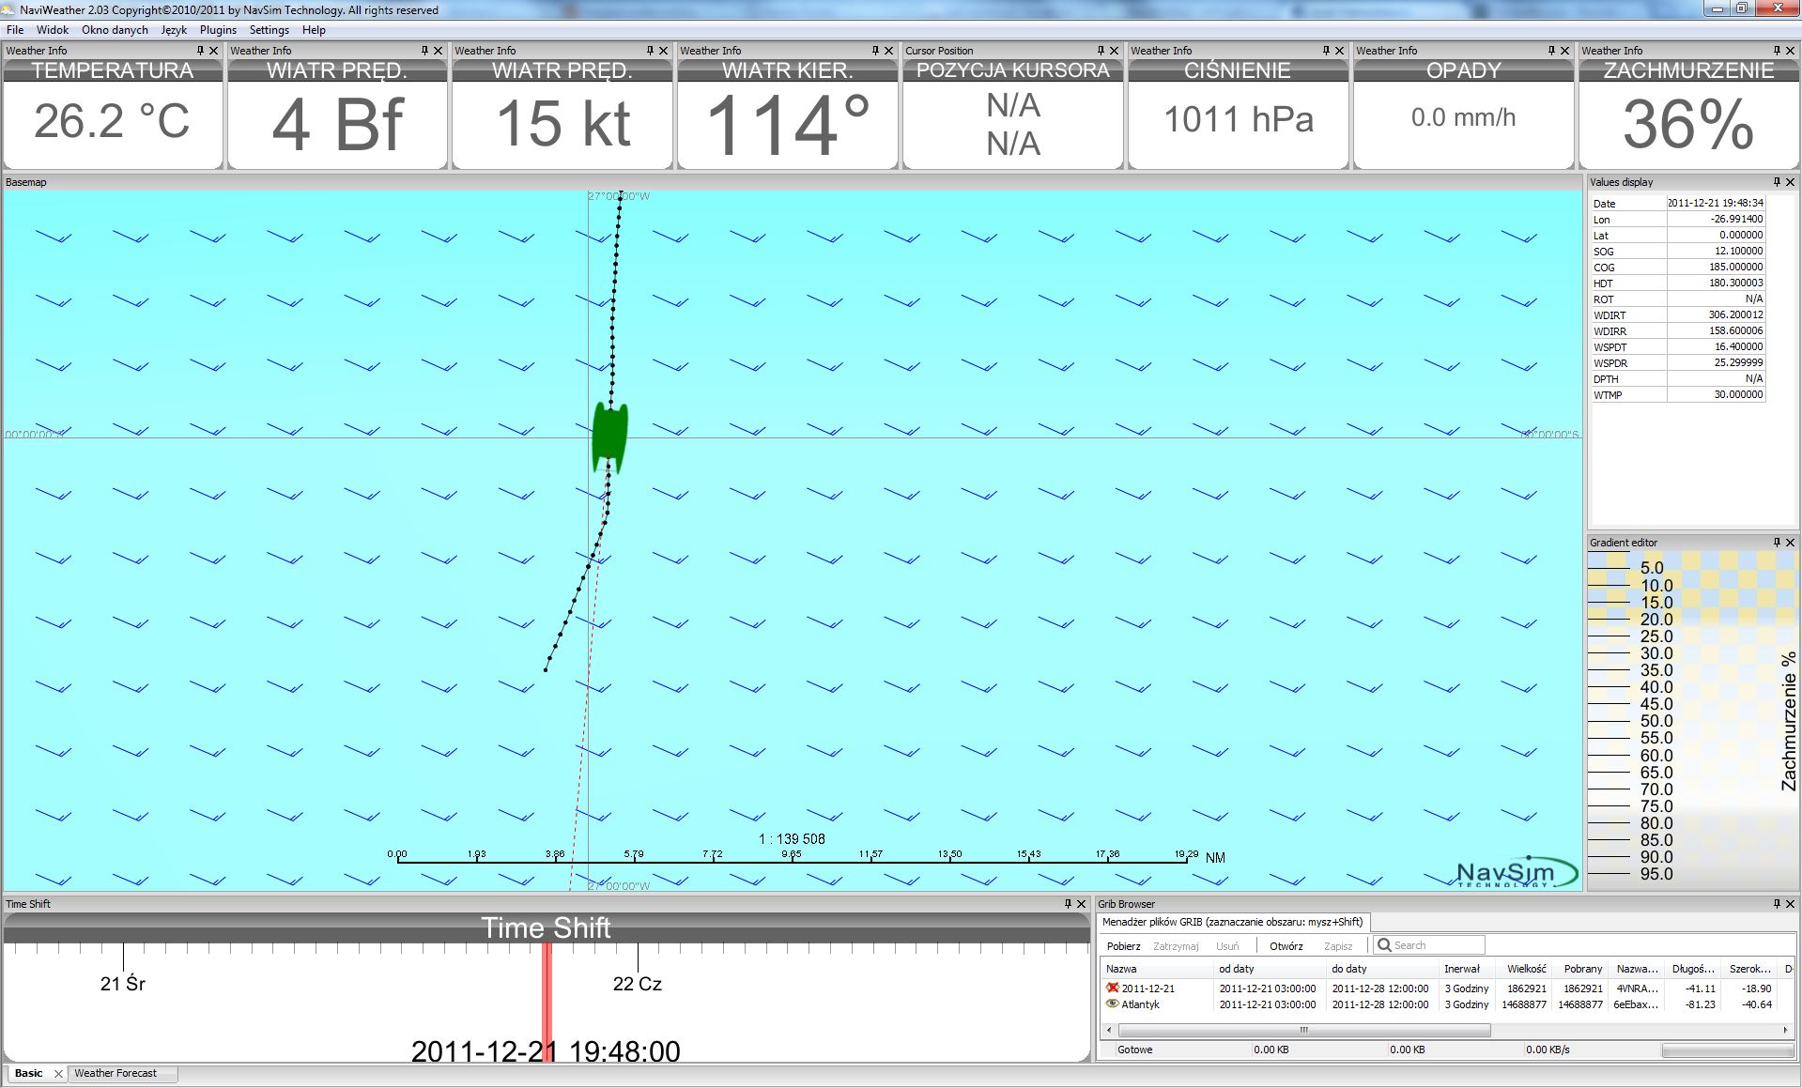Viewport: 1802px width, 1088px height.
Task: Sort GRIB list by do daty column
Action: 1381,969
